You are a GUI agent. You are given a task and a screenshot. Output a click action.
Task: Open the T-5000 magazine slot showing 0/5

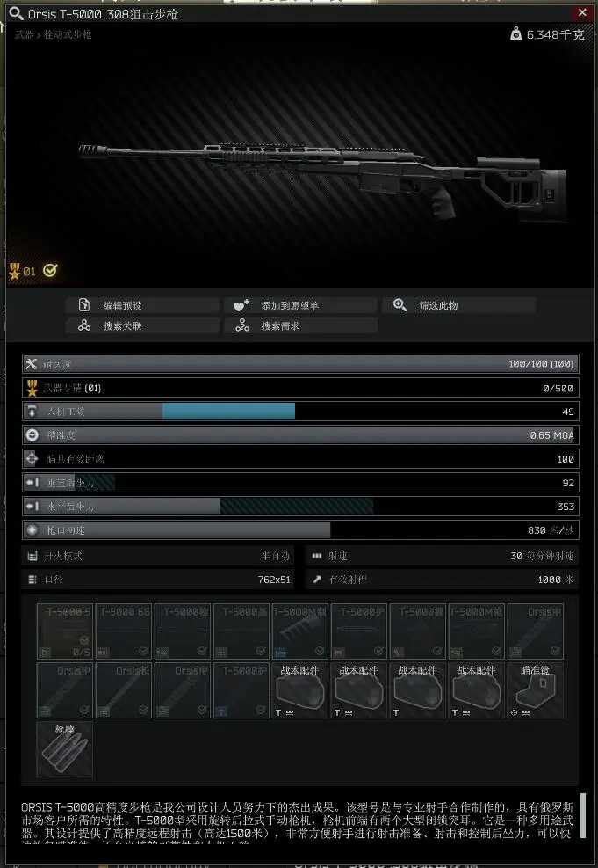click(65, 631)
